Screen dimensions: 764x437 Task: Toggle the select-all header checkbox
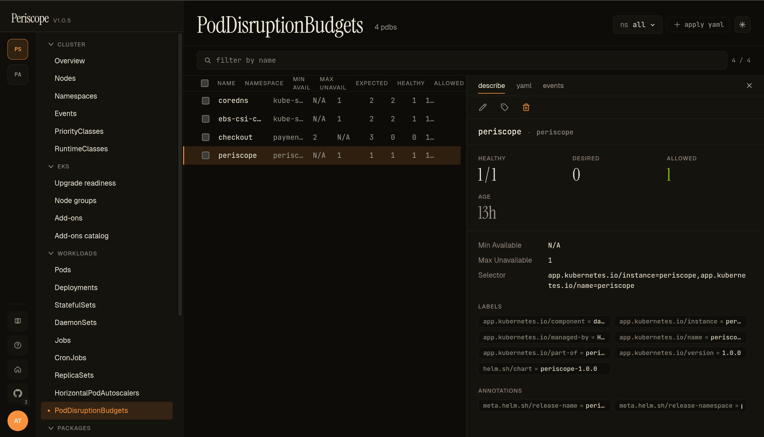205,83
